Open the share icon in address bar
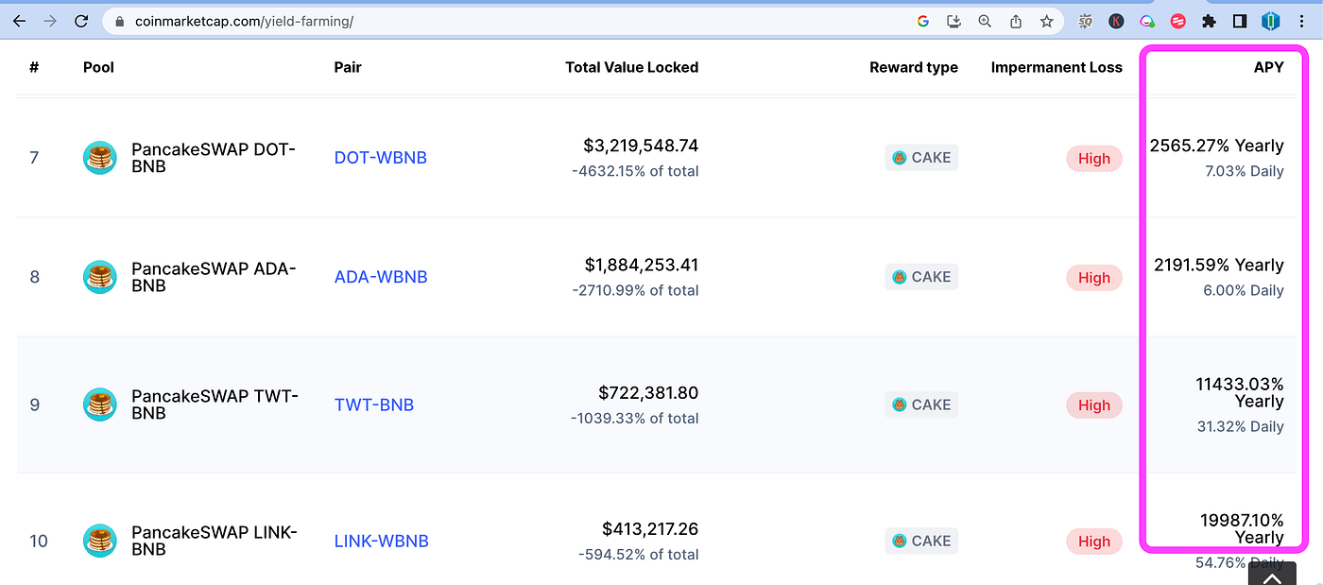The width and height of the screenshot is (1323, 585). (1016, 21)
